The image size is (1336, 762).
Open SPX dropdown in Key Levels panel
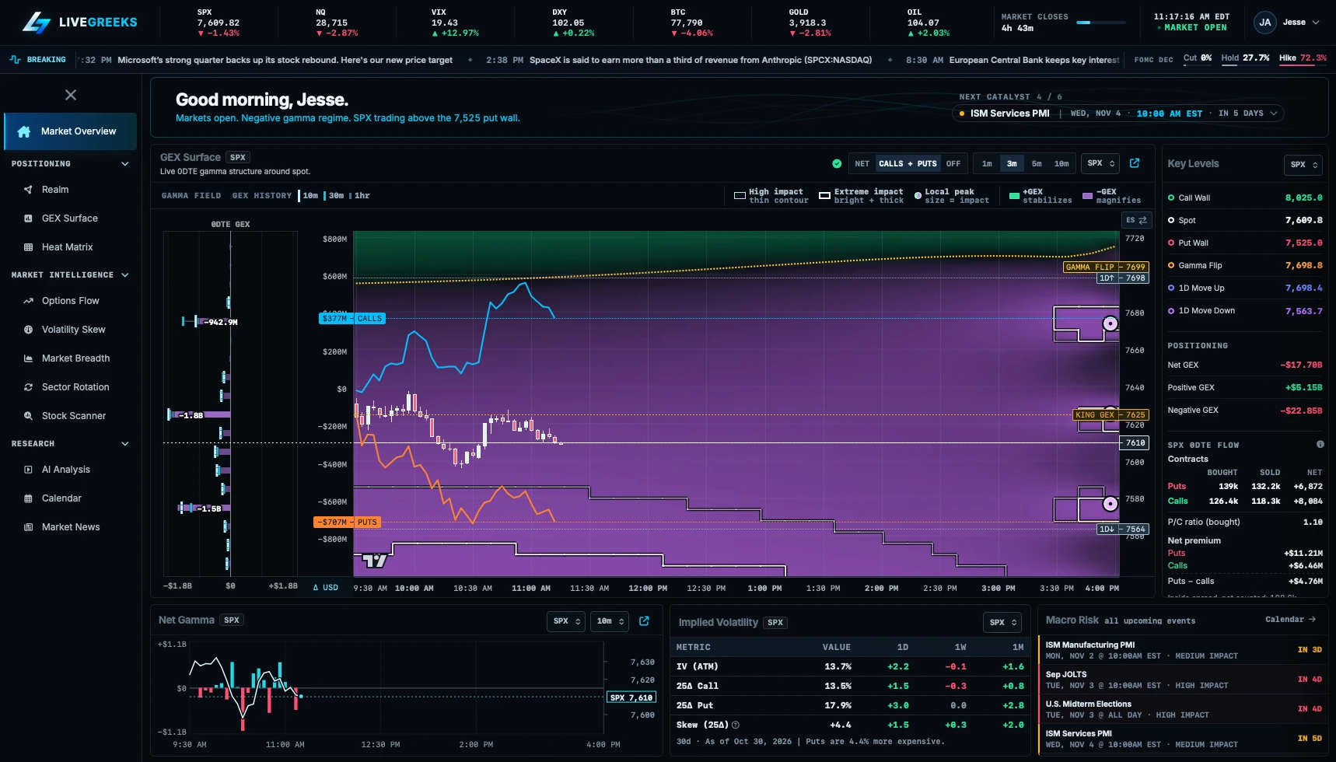(1303, 165)
